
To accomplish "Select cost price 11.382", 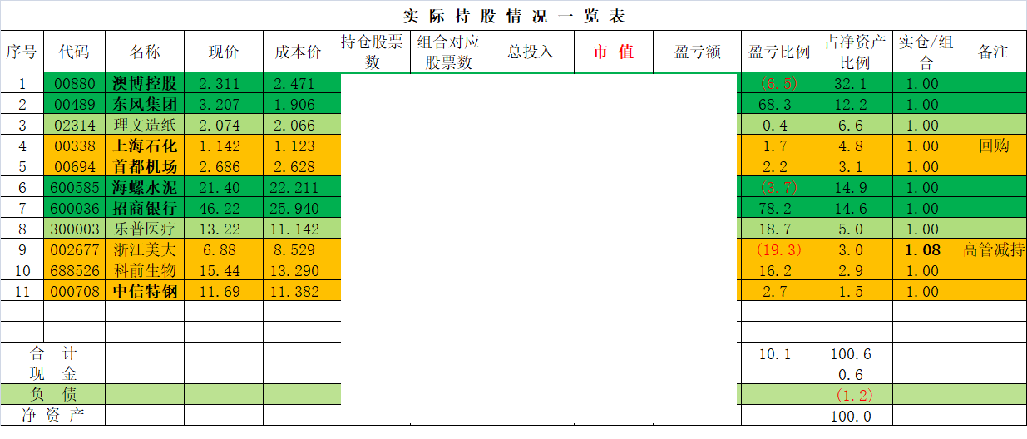I will tap(298, 291).
